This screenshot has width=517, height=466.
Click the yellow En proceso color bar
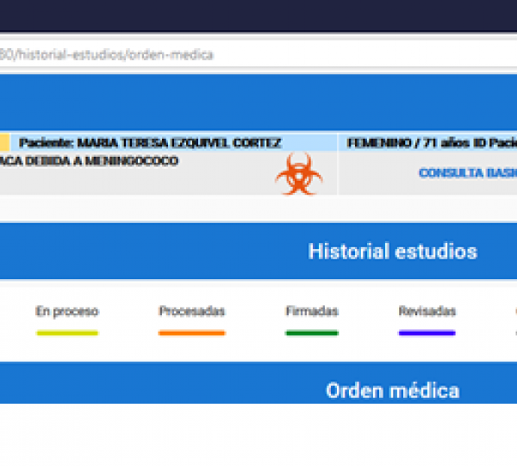coord(66,332)
